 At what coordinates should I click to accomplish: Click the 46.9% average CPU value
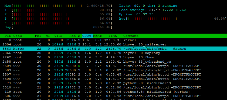(x=219, y=19)
